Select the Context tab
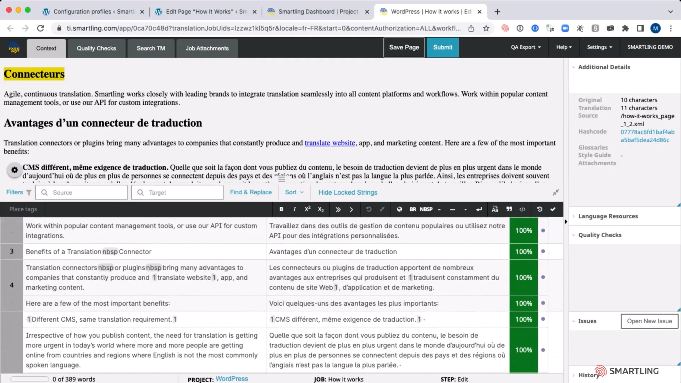Screen dimensions: 681x383 tap(46, 48)
